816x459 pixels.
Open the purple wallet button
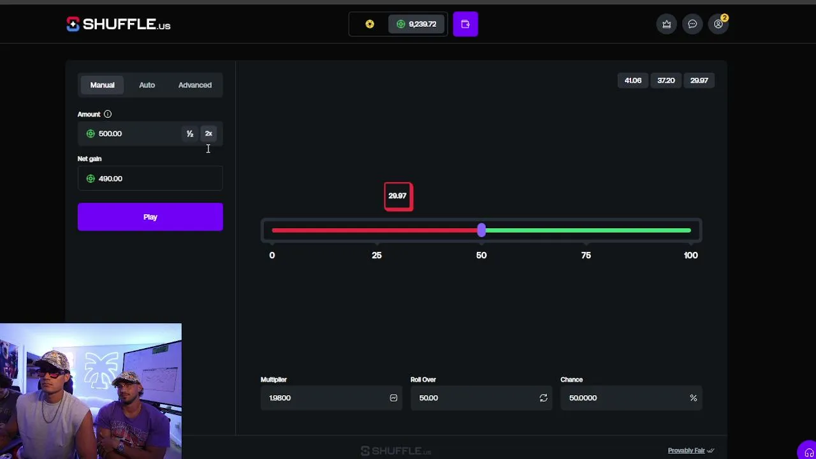tap(465, 24)
